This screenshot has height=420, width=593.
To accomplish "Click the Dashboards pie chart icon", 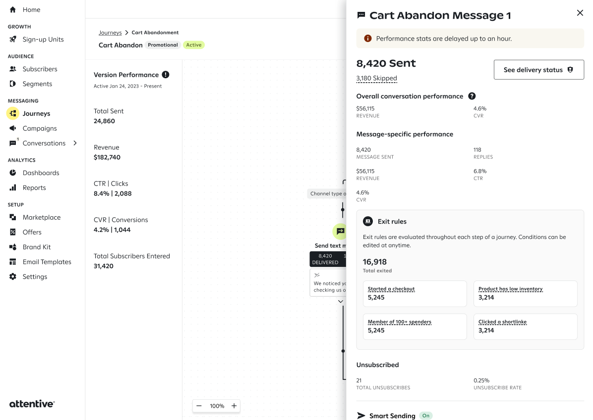I will [13, 173].
